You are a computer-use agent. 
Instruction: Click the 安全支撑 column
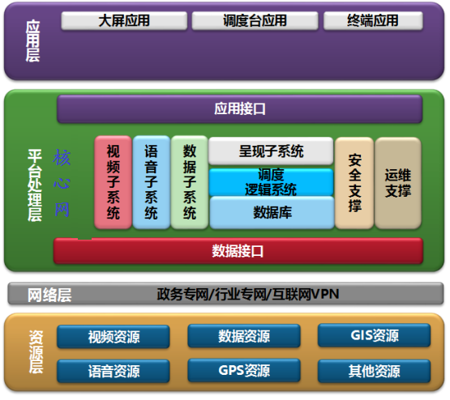354,183
